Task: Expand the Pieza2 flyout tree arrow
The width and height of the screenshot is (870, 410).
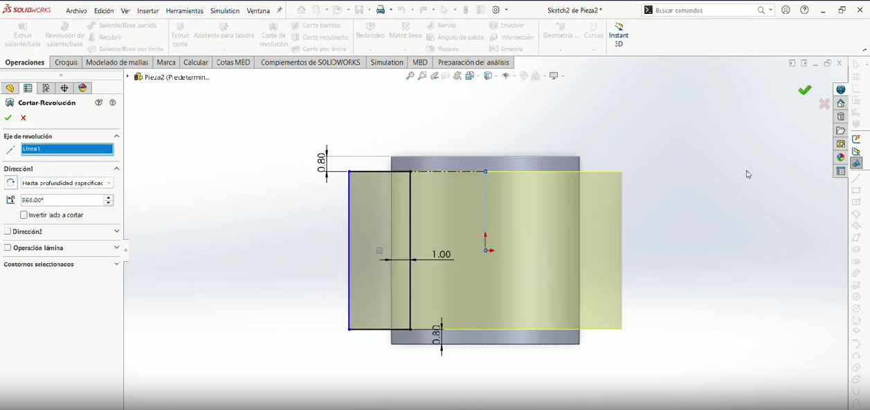Action: 128,77
